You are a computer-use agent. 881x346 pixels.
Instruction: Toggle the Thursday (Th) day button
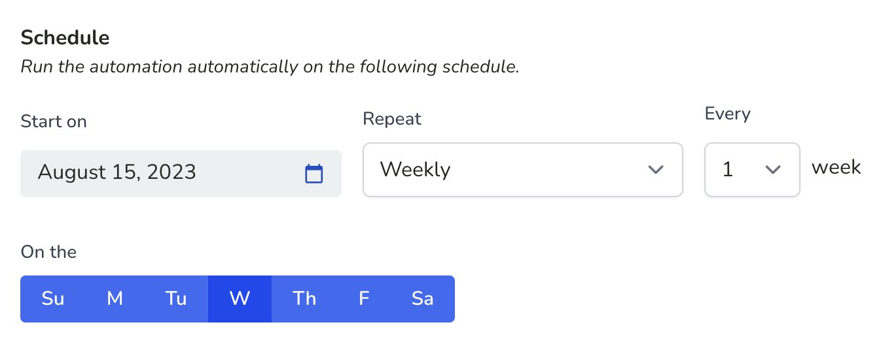(x=304, y=299)
